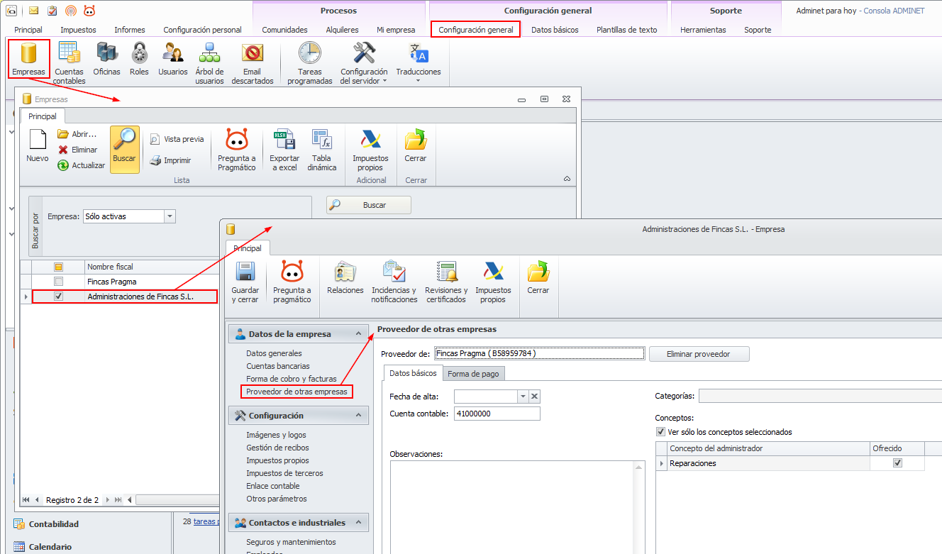Open the Comunidades ribbon tab
The height and width of the screenshot is (554, 942).
tap(284, 30)
